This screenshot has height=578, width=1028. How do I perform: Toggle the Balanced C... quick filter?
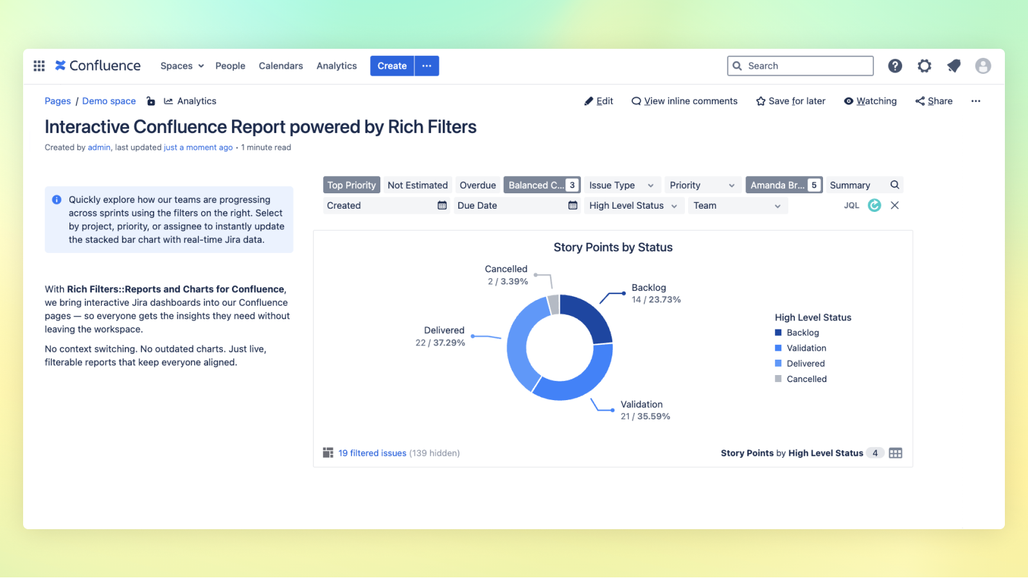pyautogui.click(x=542, y=185)
